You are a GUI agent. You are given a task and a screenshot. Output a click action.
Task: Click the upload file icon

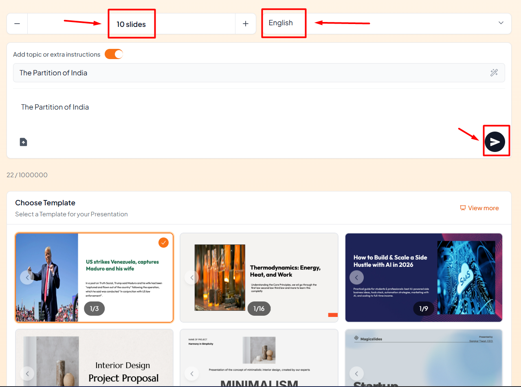tap(24, 142)
